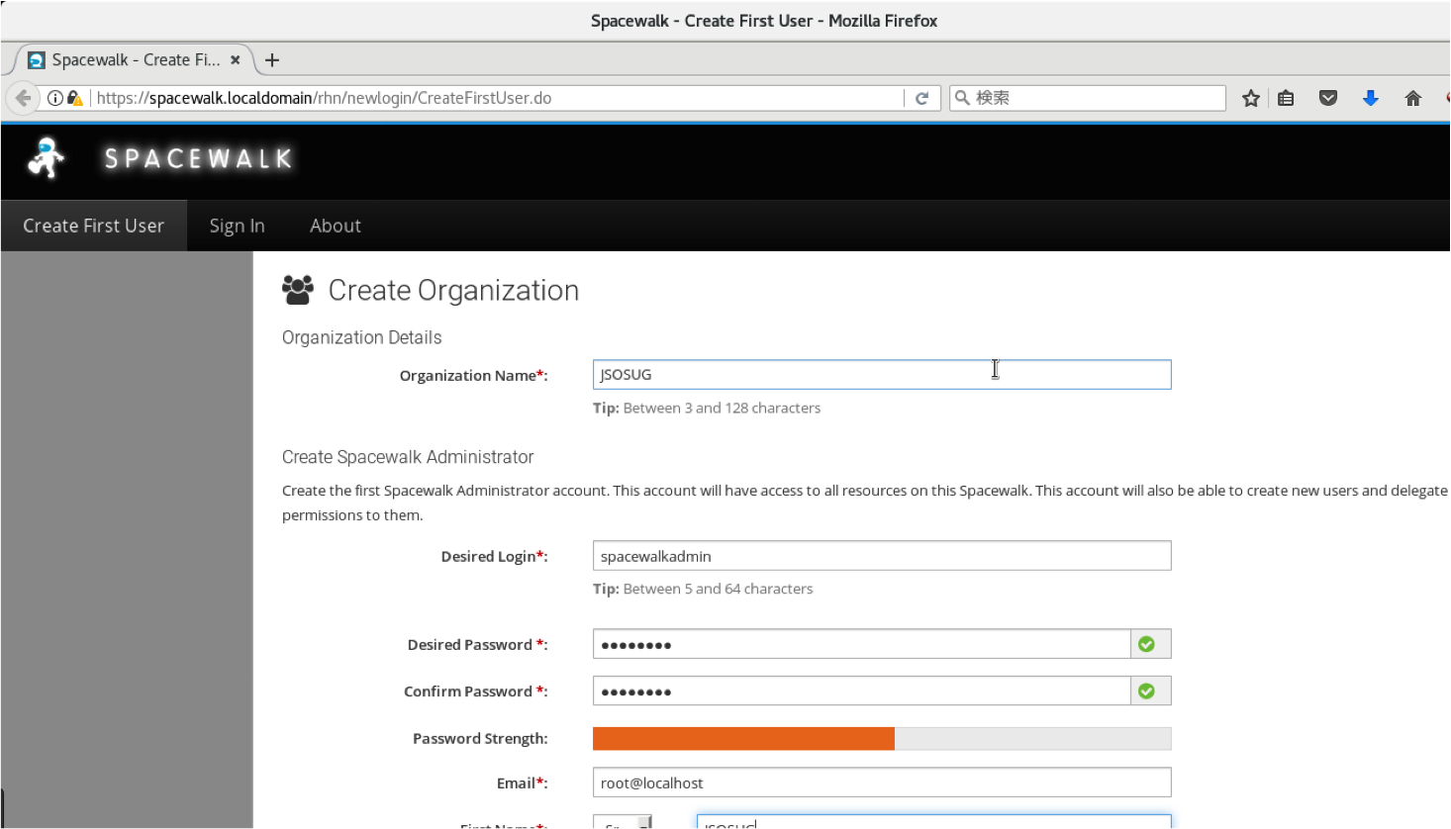Screen dimensions: 1451x829
Task: Click the 'Organization Name*:' label
Action: pos(473,376)
